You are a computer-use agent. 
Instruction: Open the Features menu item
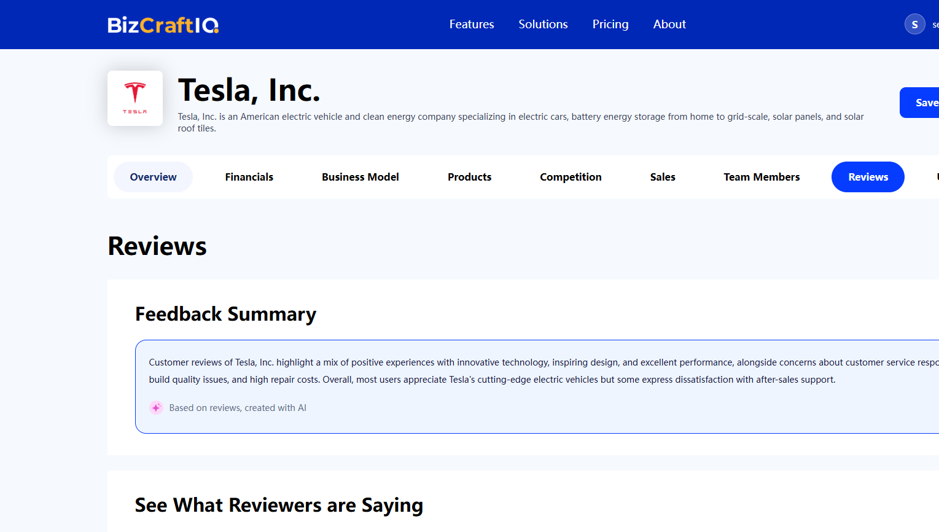(x=472, y=24)
